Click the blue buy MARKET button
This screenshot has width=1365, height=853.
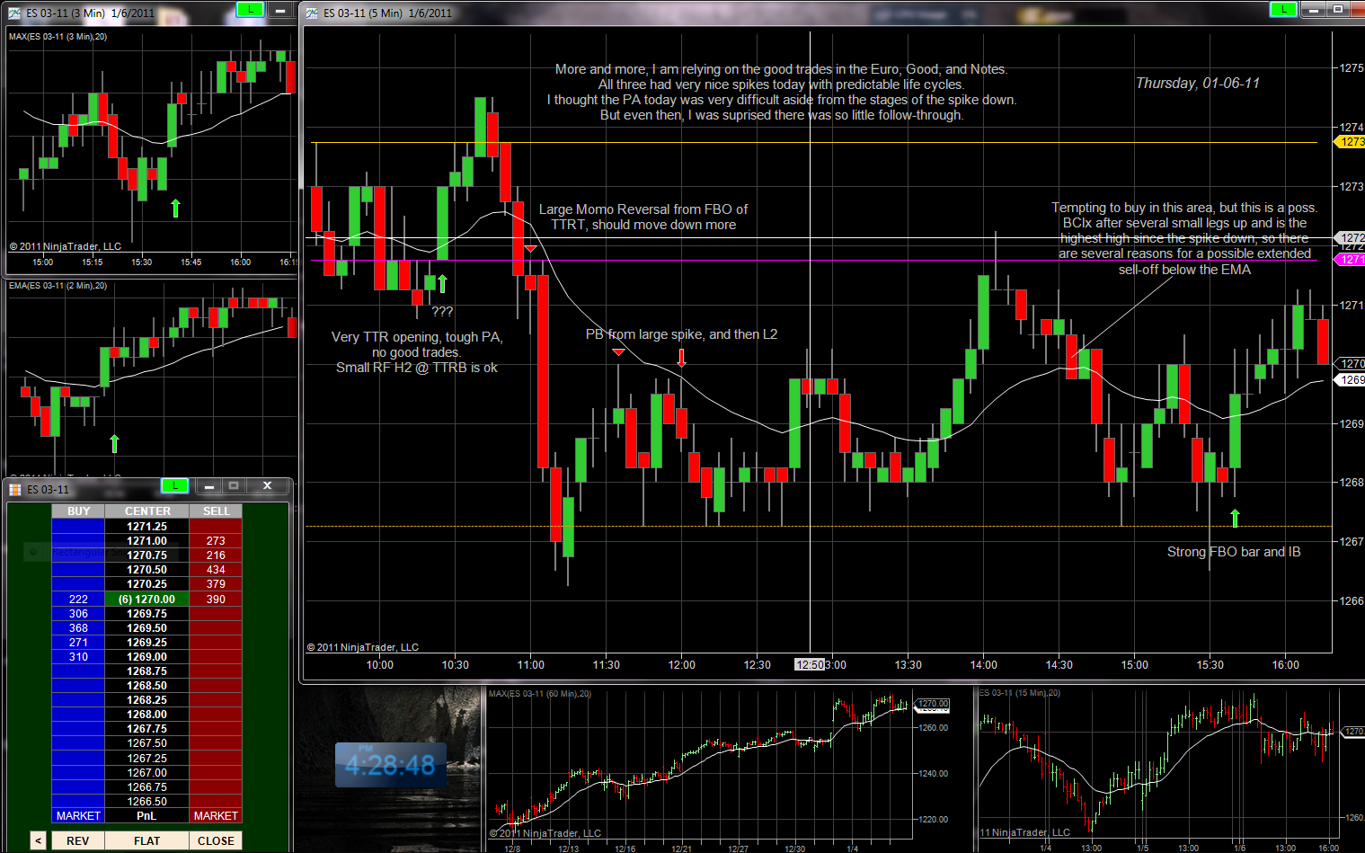coord(78,816)
